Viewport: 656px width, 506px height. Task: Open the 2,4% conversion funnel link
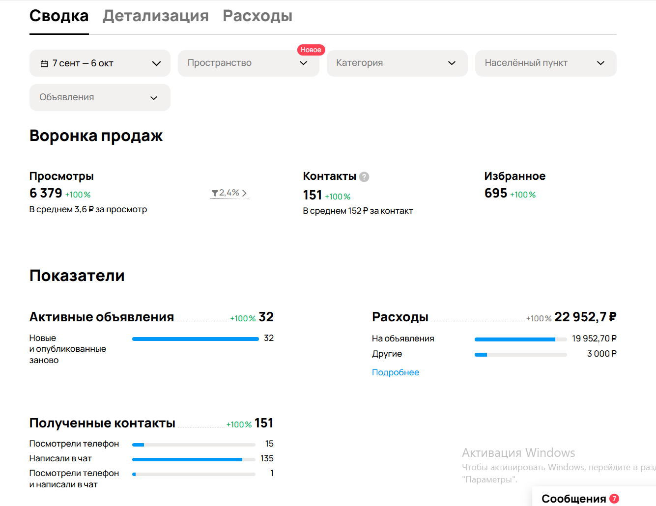click(229, 193)
